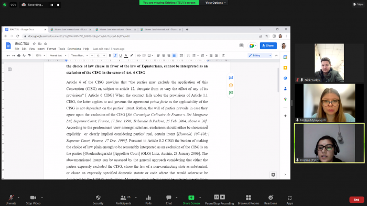
Task: Click the blue Share button in Docs
Action: click(268, 45)
